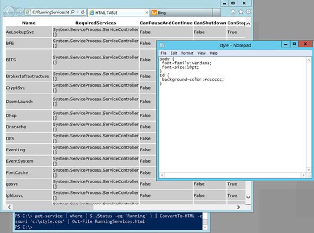Viewport: 314px width, 233px height.
Task: Expand the address bar dropdown arrow
Action: pyautogui.click(x=77, y=12)
